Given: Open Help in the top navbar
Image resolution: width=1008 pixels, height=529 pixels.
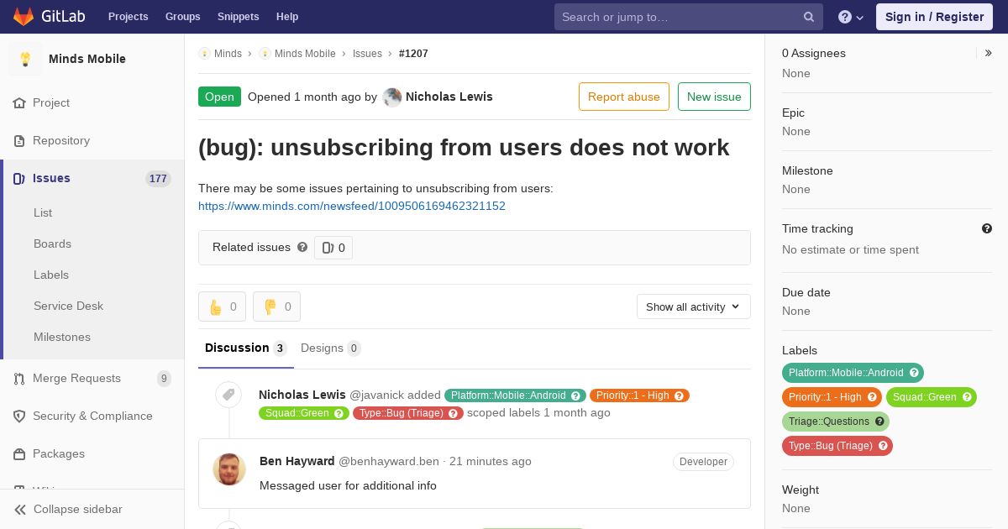Looking at the screenshot, I should pos(287,17).
